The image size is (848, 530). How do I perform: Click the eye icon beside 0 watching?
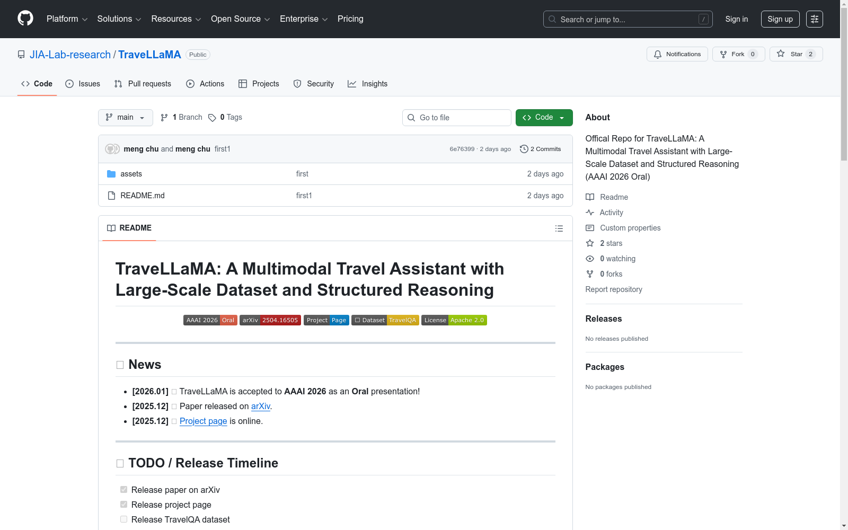(x=590, y=259)
